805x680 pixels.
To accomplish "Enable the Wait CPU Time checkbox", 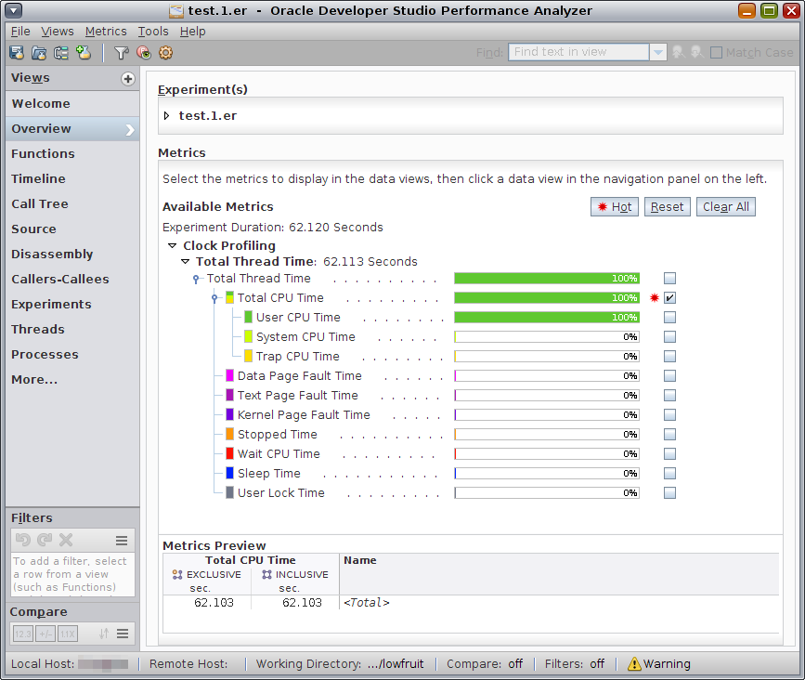I will click(669, 454).
